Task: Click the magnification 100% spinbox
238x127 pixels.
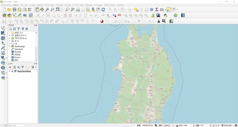Action: coord(189,126)
